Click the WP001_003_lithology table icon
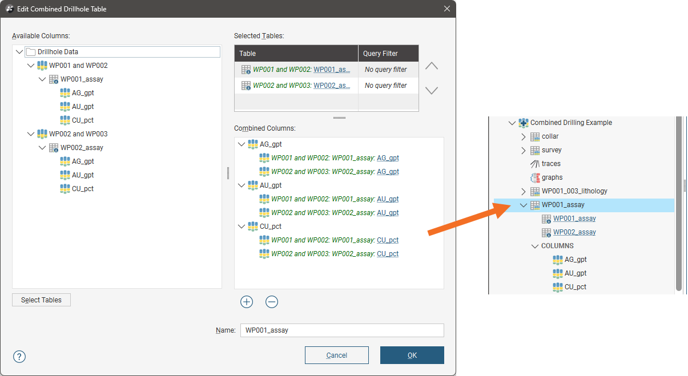 (x=535, y=191)
